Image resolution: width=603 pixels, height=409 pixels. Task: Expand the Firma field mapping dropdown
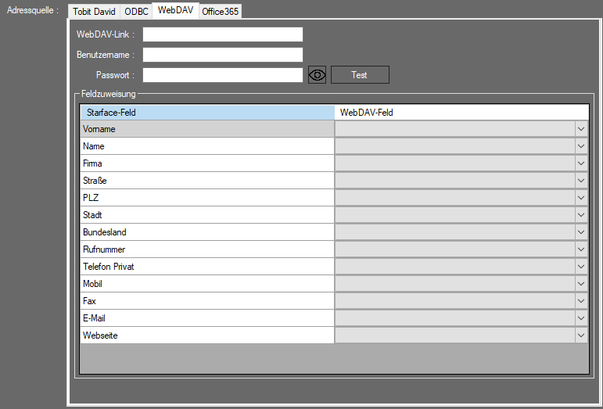tap(580, 163)
